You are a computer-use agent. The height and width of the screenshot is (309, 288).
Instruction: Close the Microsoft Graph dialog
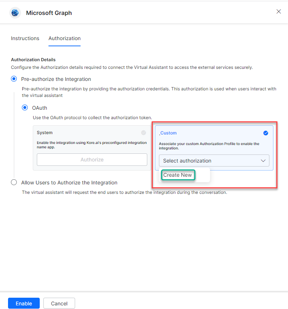(x=279, y=12)
